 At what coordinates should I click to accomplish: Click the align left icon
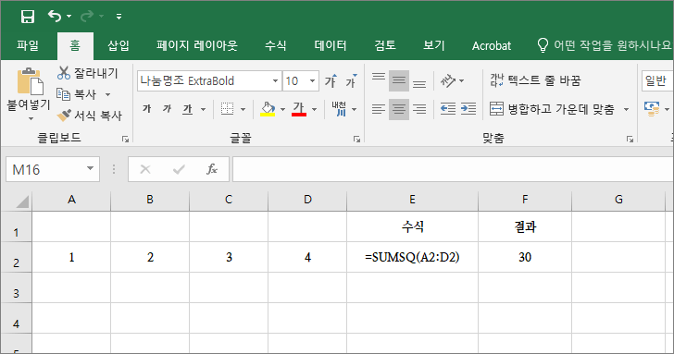click(x=379, y=109)
